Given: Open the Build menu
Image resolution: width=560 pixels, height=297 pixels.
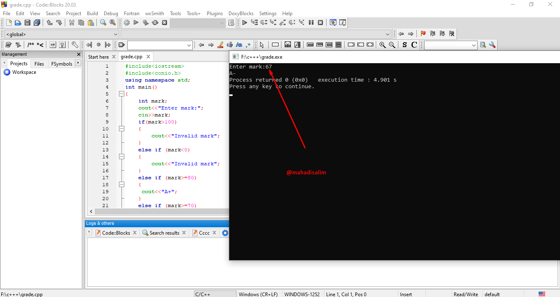Looking at the screenshot, I should [x=92, y=14].
